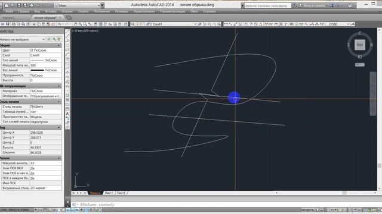Start Linear dimension tool
The width and height of the screenshot is (382, 214).
(x=226, y=24)
